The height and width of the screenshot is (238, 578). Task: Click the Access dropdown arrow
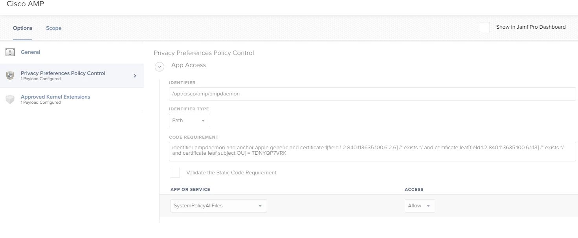pyautogui.click(x=428, y=206)
